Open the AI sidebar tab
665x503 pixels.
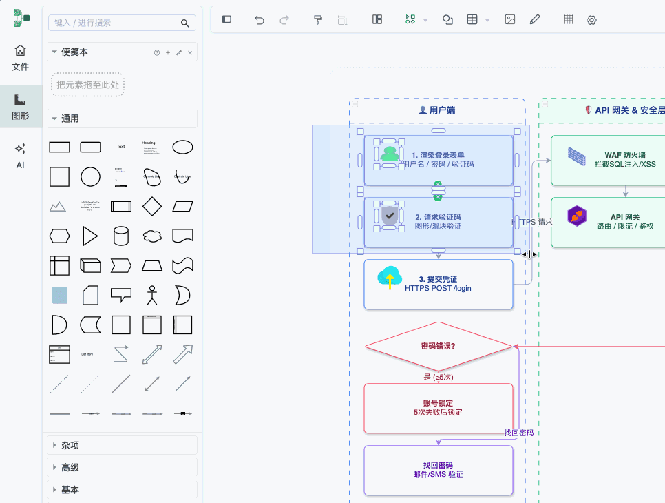click(x=21, y=156)
